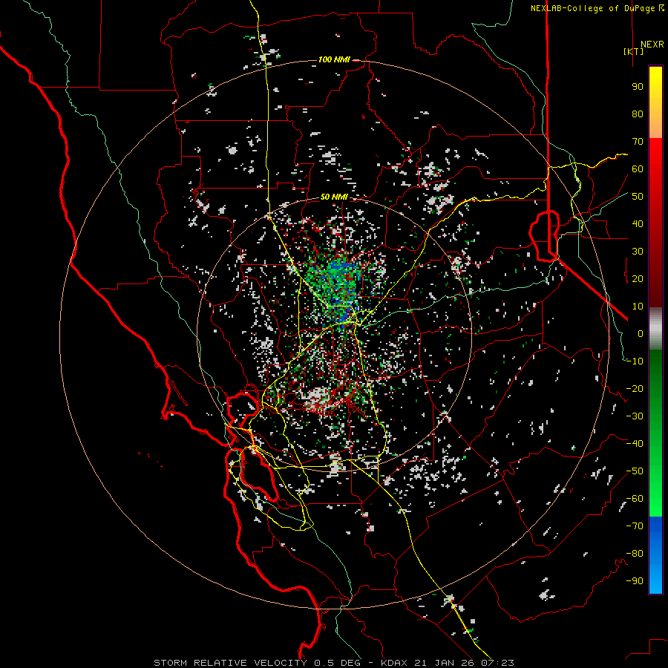Click the -20 value on velocity scale

pyautogui.click(x=635, y=389)
